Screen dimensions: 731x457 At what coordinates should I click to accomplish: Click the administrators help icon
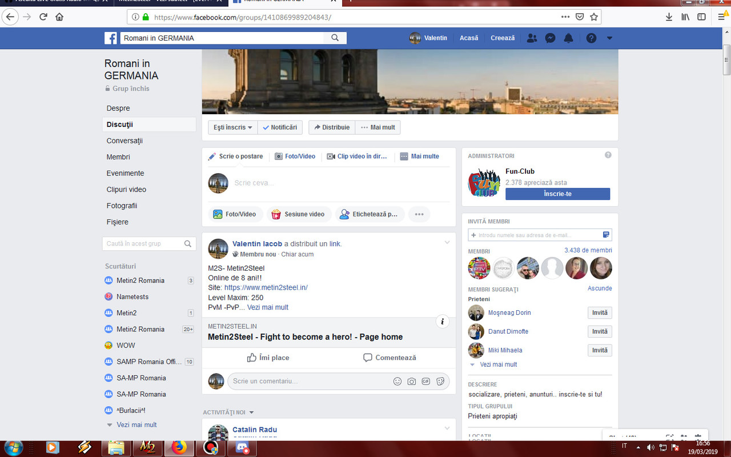(608, 155)
